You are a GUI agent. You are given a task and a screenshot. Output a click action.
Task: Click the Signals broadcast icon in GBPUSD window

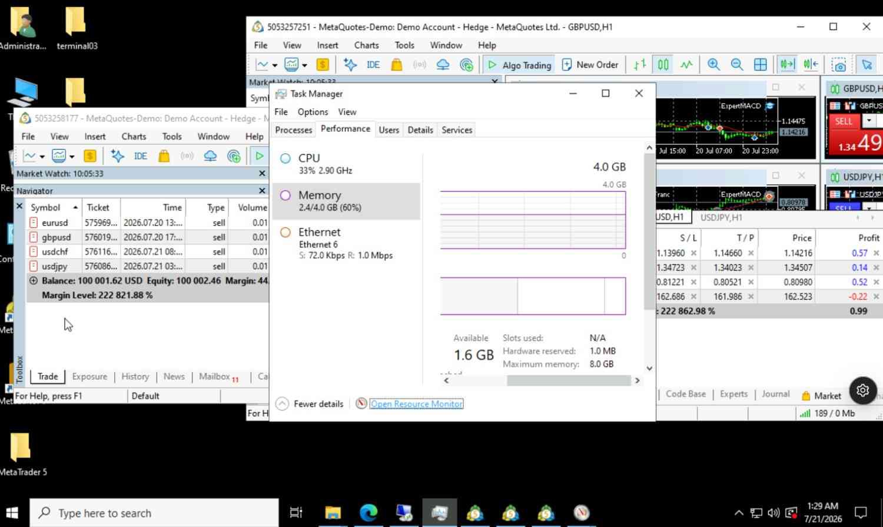pyautogui.click(x=419, y=65)
